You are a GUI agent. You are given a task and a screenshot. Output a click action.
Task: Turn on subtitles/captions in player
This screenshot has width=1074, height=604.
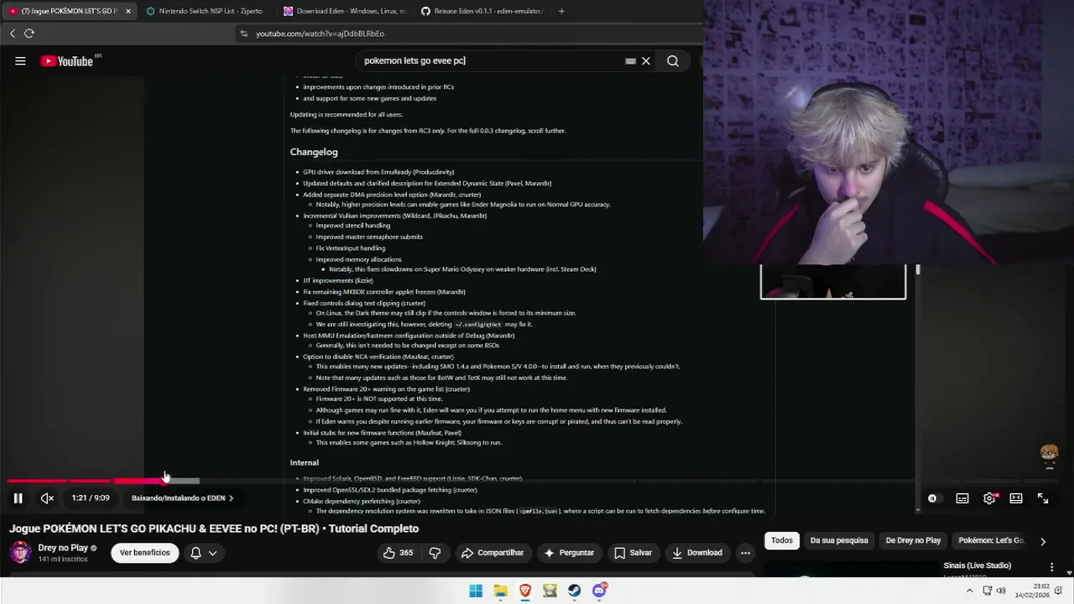[x=962, y=498]
